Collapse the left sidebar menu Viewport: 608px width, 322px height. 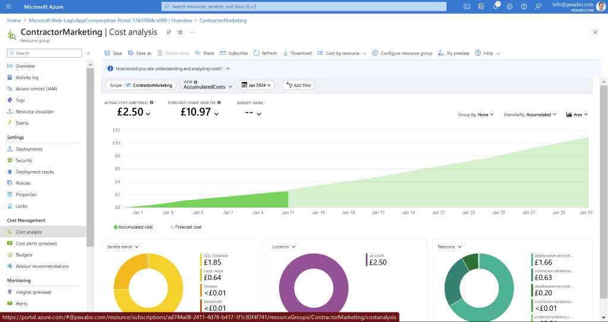[x=88, y=53]
